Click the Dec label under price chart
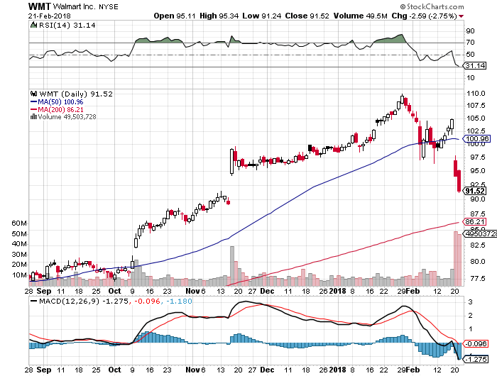Viewport: 497px width, 376px height. tap(267, 291)
